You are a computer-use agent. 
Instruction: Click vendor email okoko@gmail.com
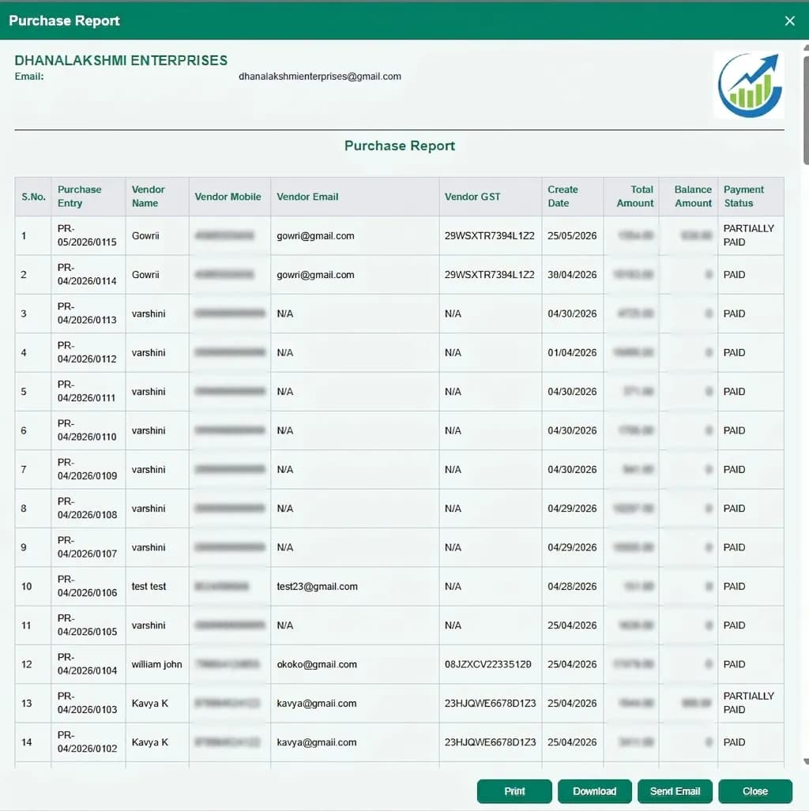317,665
